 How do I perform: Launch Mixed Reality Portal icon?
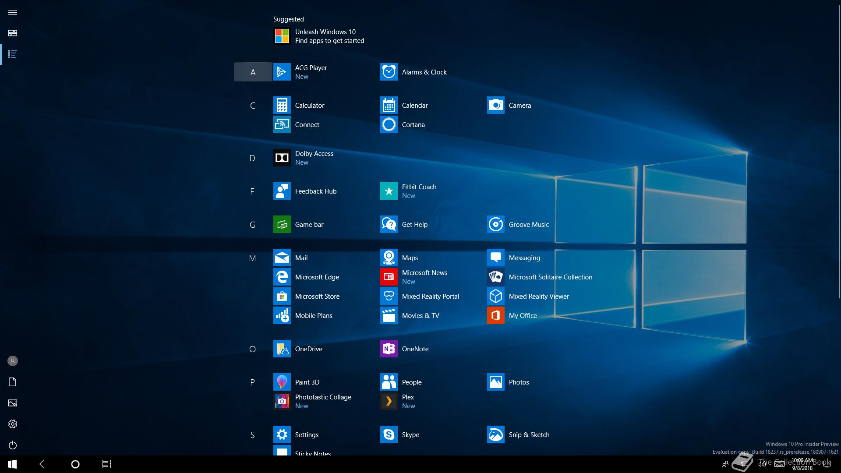389,296
